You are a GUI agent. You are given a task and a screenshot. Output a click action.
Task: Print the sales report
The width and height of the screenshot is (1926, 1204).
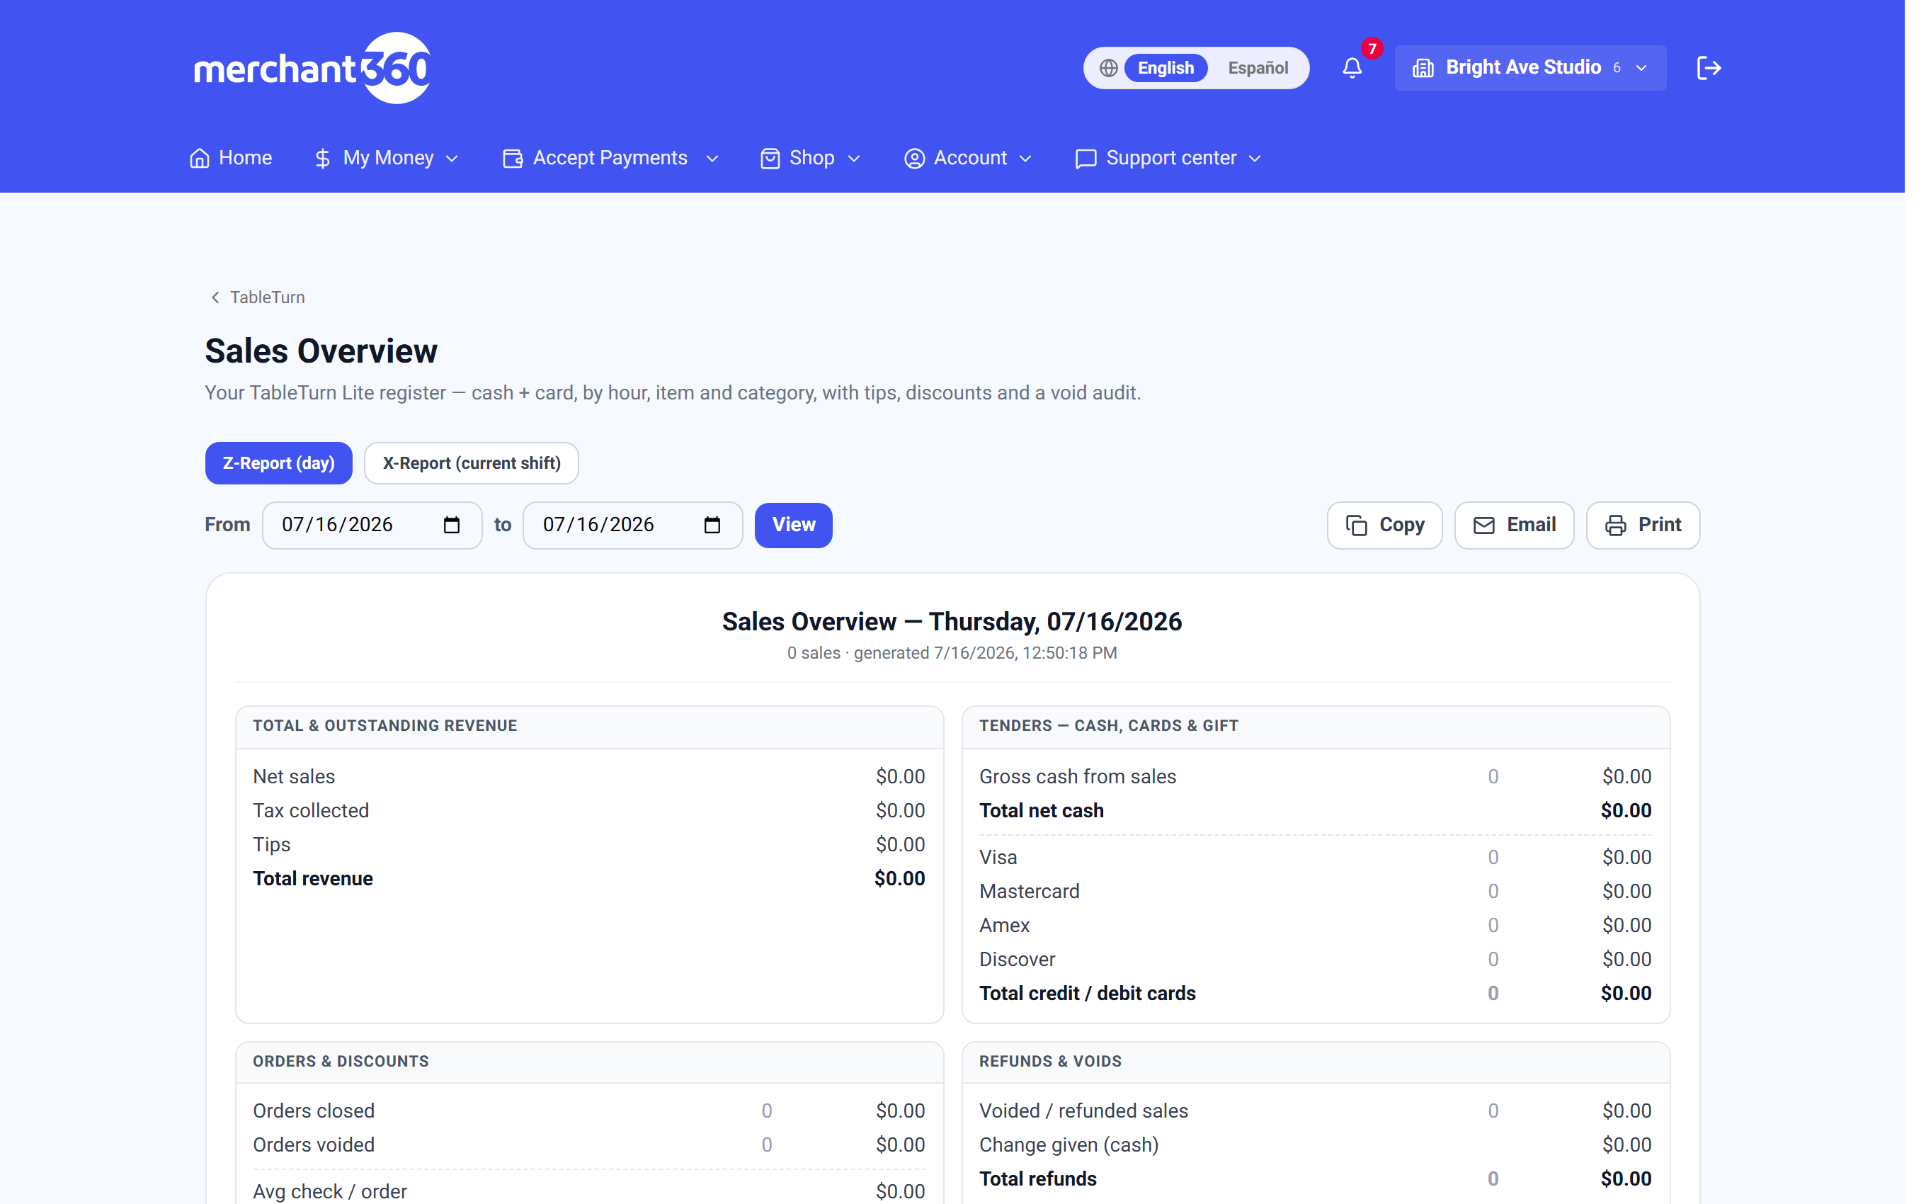point(1643,526)
